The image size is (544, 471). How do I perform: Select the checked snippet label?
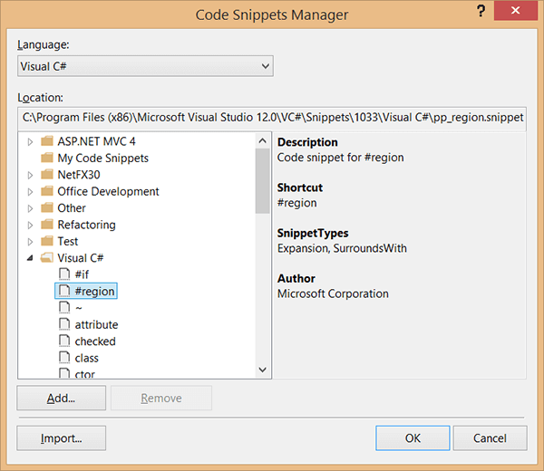click(95, 341)
